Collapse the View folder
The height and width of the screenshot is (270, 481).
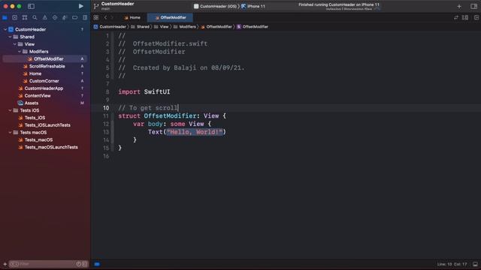click(15, 44)
